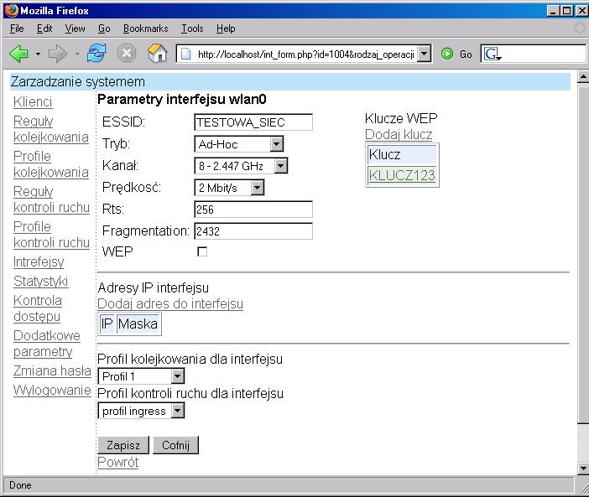Open Profile kolejkowania sidebar link
Image resolution: width=589 pixels, height=497 pixels.
pos(50,164)
